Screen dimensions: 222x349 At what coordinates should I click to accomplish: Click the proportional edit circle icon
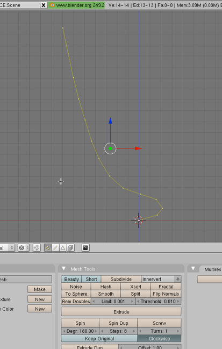click(x=22, y=248)
